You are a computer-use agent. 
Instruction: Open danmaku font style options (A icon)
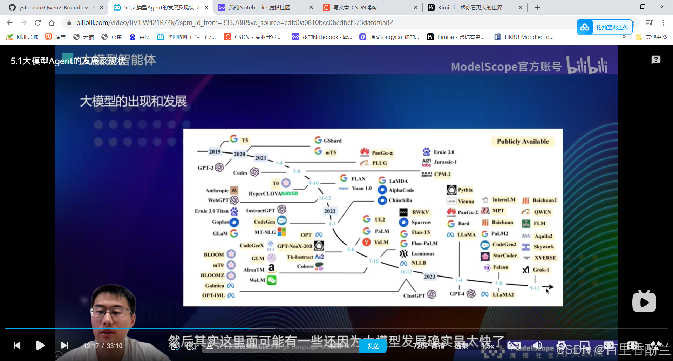(209, 346)
